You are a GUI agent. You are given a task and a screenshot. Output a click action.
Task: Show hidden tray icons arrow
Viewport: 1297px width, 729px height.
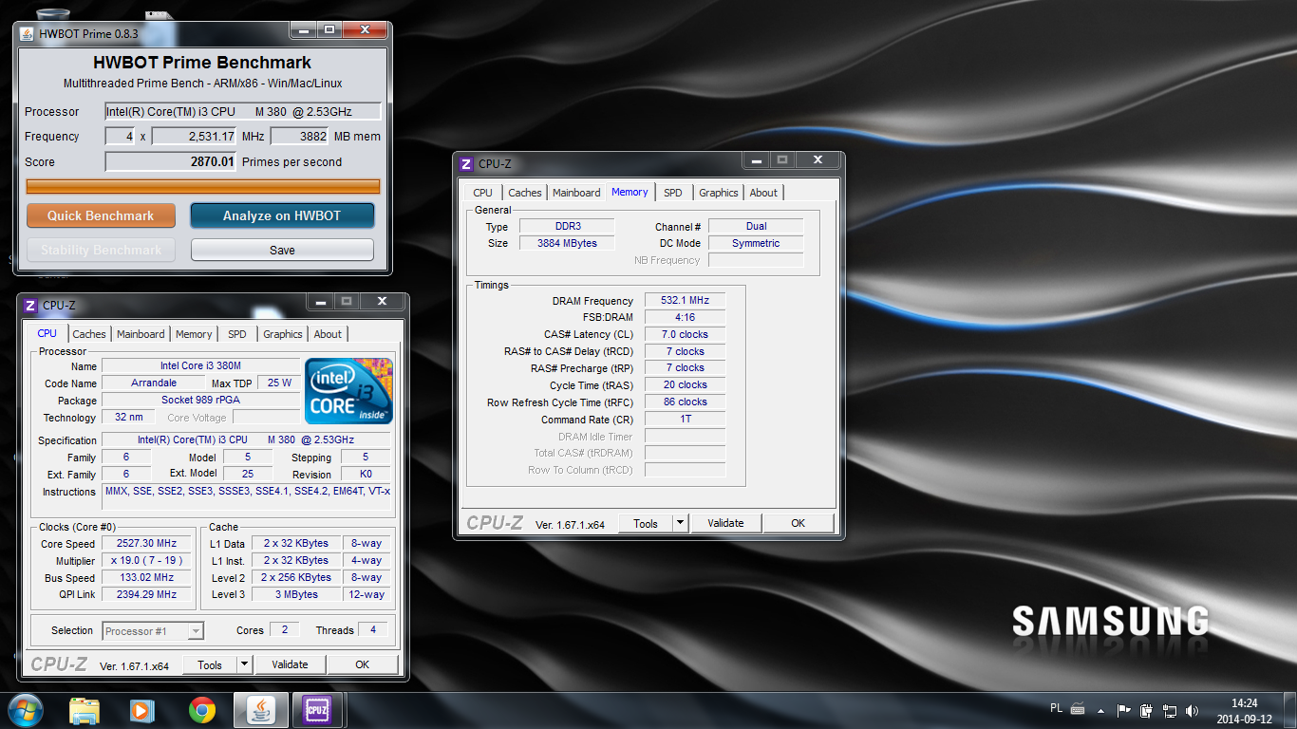pos(1100,710)
